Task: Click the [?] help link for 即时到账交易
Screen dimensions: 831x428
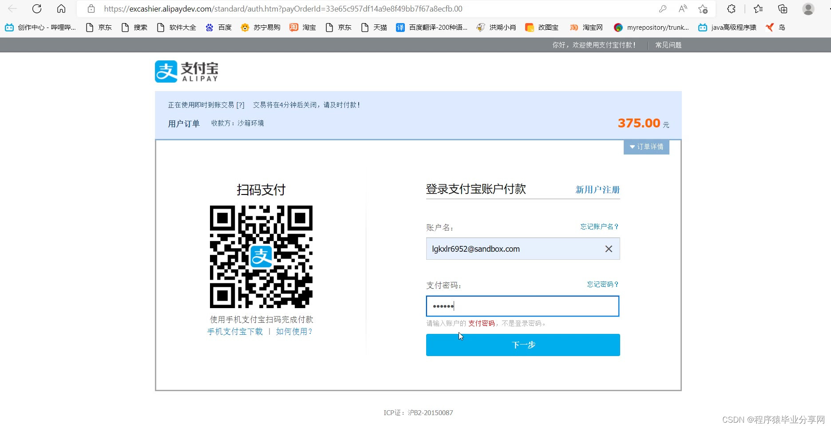Action: click(240, 105)
